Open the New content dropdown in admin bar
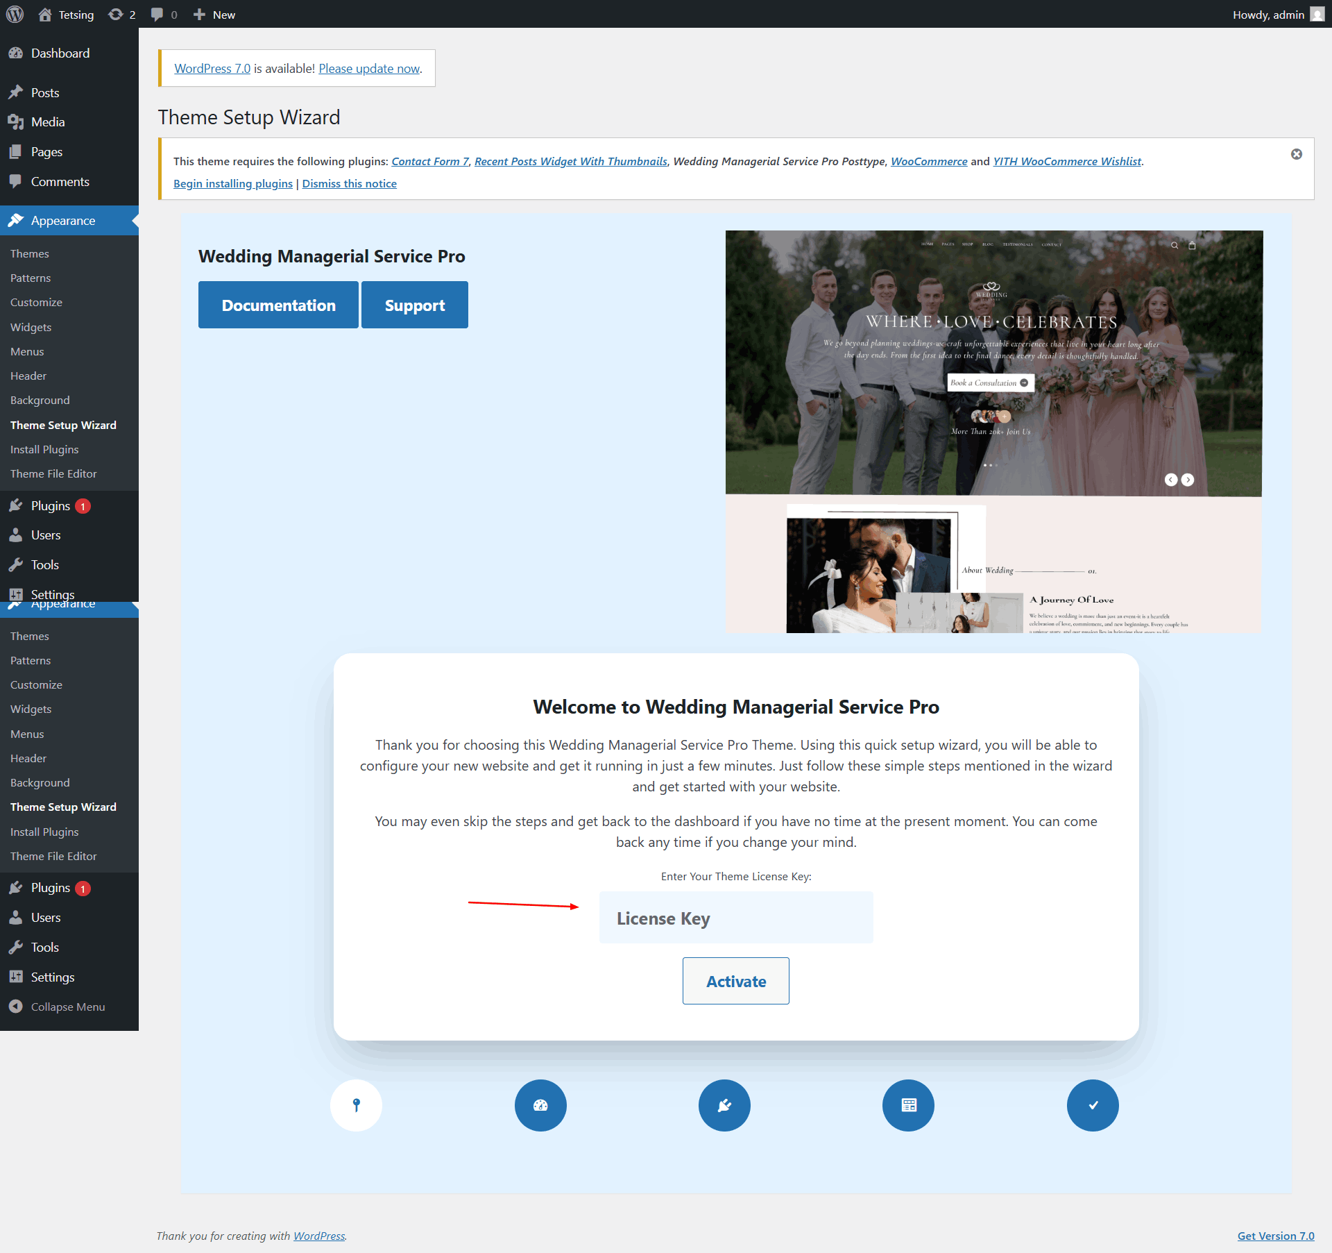Screen dimensions: 1332x1253 point(214,14)
